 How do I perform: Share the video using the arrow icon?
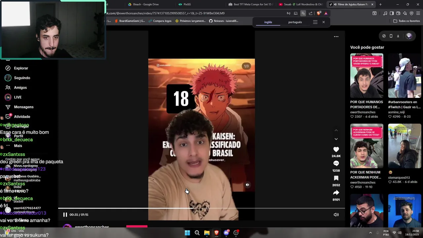336,192
